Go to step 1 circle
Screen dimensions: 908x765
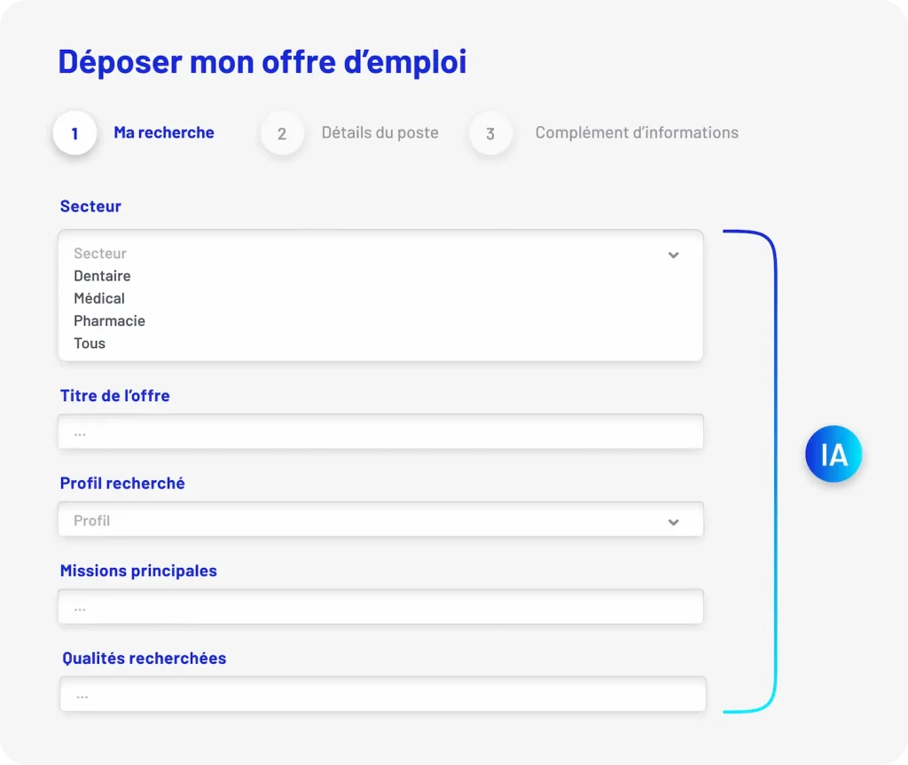[74, 133]
